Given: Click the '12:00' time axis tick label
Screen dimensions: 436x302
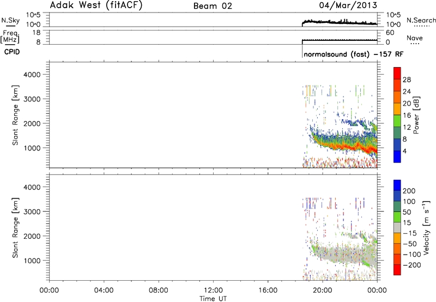Looking at the screenshot, I should click(213, 291).
